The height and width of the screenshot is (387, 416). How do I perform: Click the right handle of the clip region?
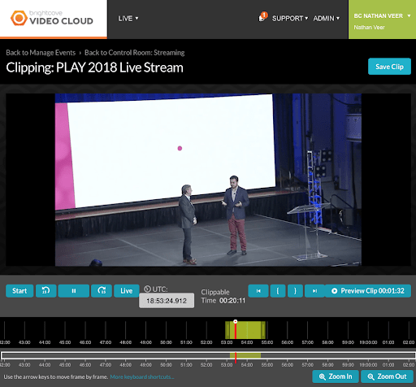pyautogui.click(x=263, y=330)
